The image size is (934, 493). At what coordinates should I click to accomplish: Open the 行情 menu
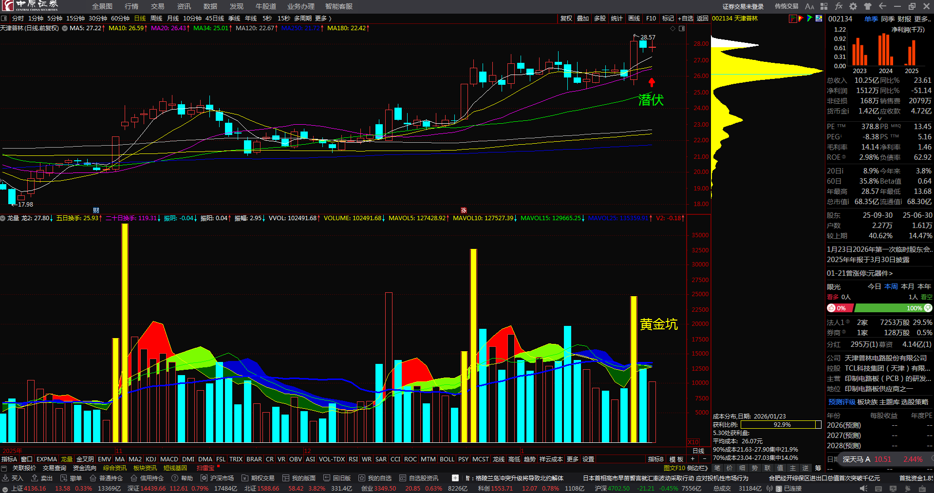[x=131, y=6]
